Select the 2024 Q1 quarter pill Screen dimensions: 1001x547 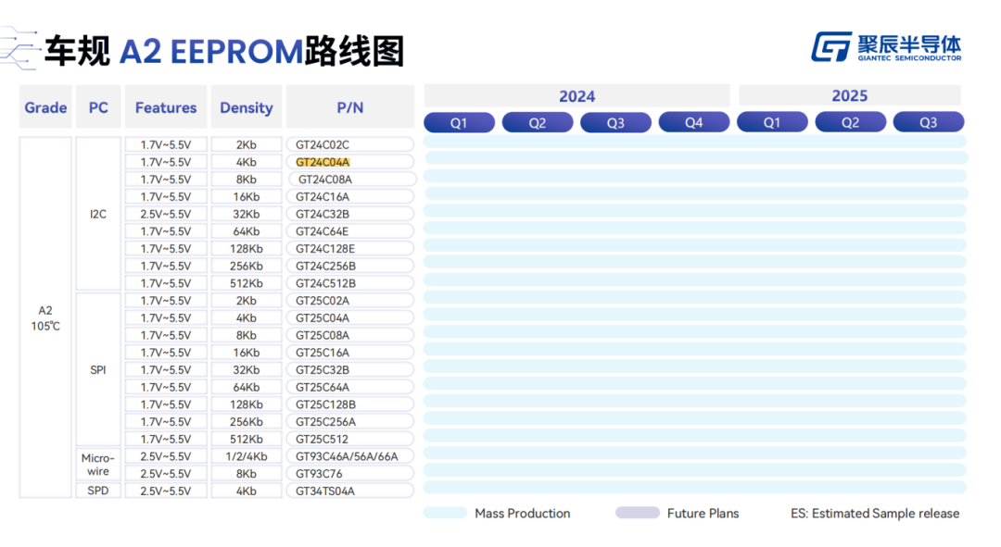459,123
